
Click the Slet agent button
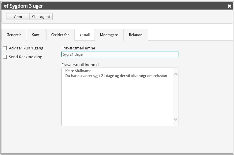41,17
